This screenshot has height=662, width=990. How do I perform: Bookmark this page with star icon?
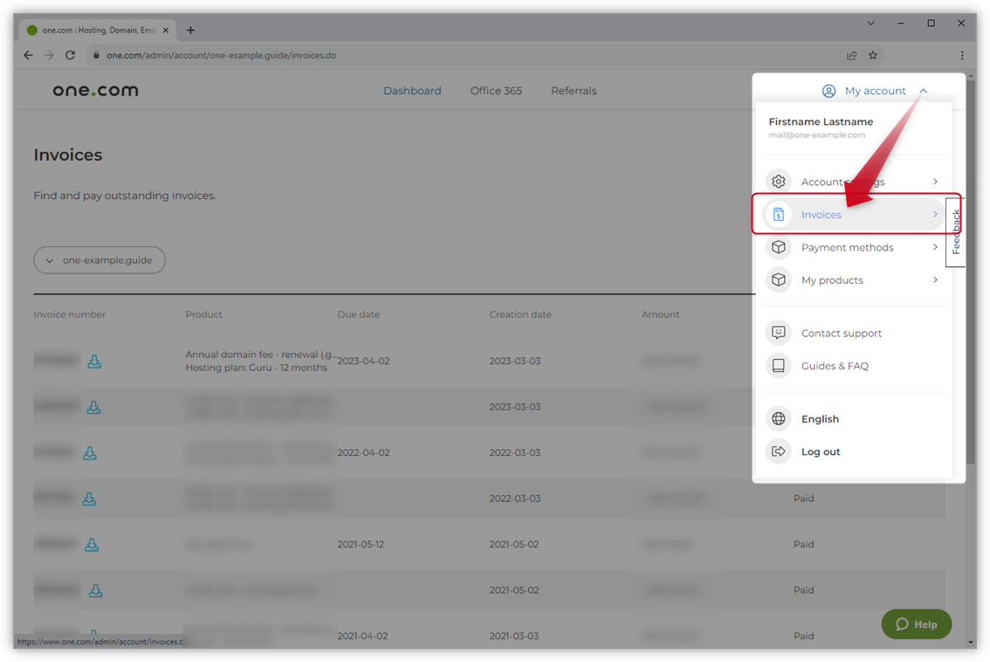[873, 55]
